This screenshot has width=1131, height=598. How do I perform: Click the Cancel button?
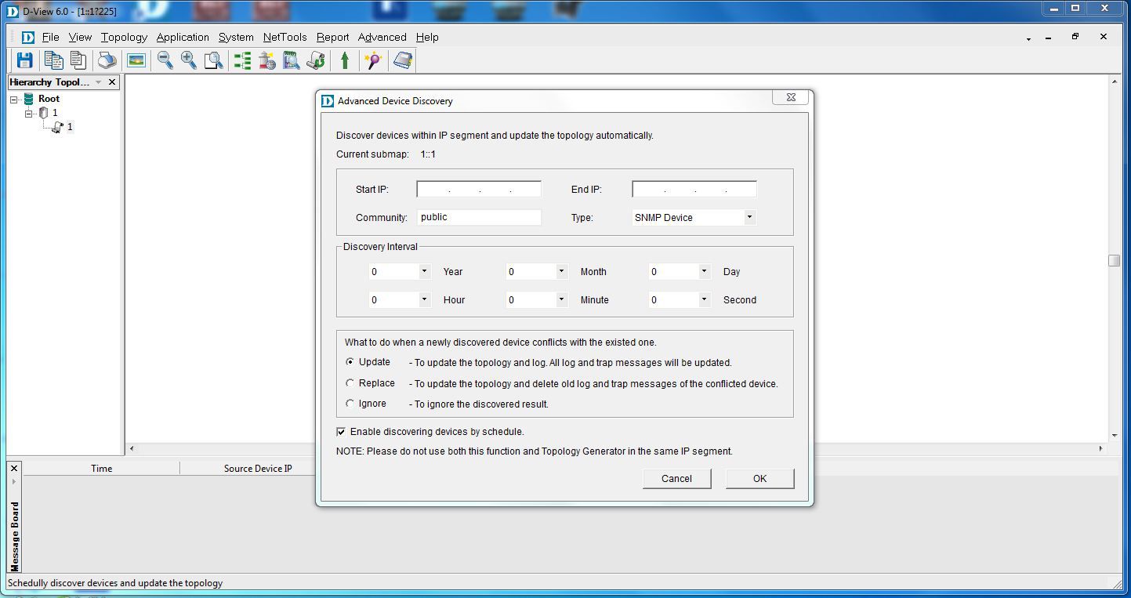[x=676, y=479]
